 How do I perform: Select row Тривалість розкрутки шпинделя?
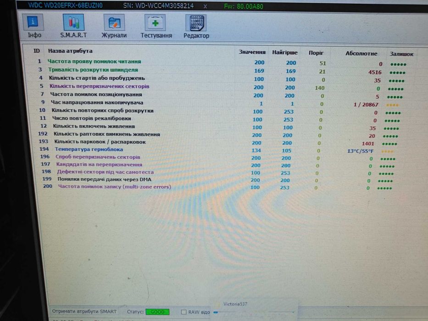tap(221, 71)
